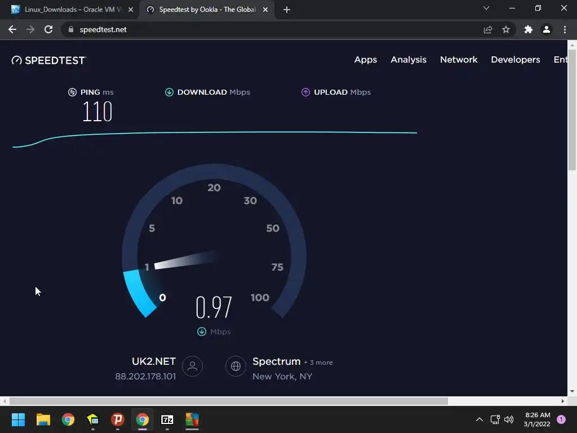Click the padlock site info icon
The width and height of the screenshot is (577, 433).
(71, 29)
